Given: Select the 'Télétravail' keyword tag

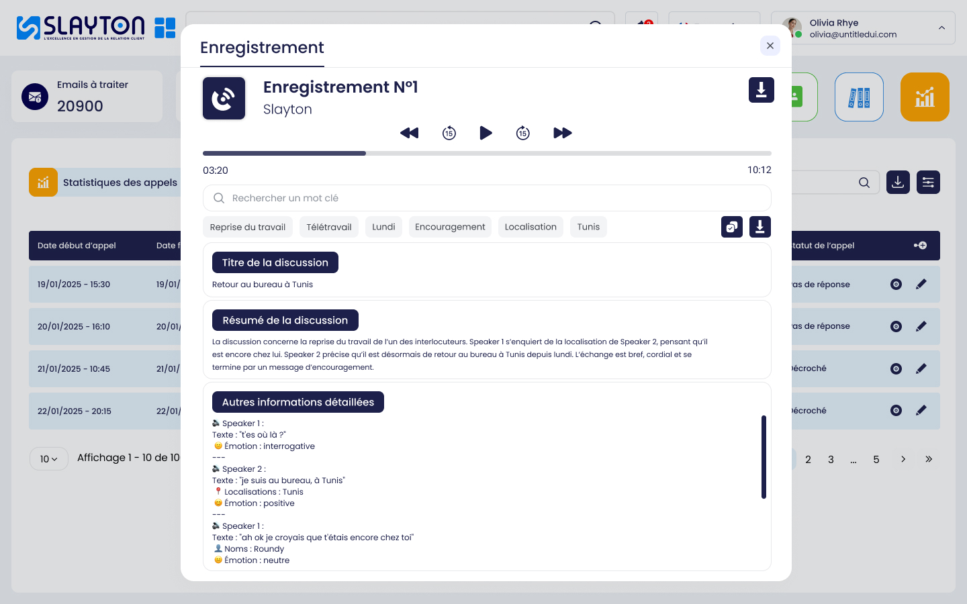Looking at the screenshot, I should click(329, 227).
